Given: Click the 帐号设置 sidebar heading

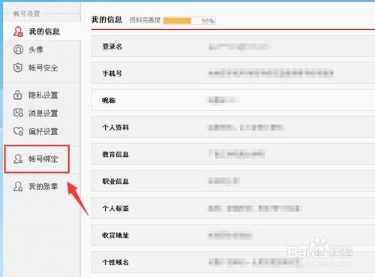Looking at the screenshot, I should tap(27, 14).
